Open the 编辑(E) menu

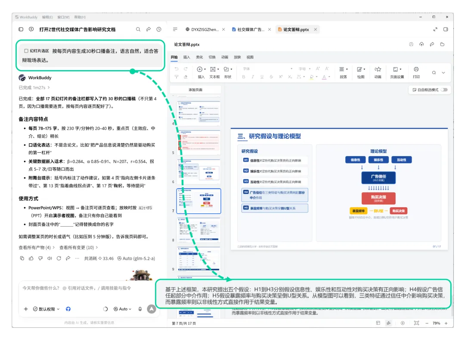(x=47, y=17)
